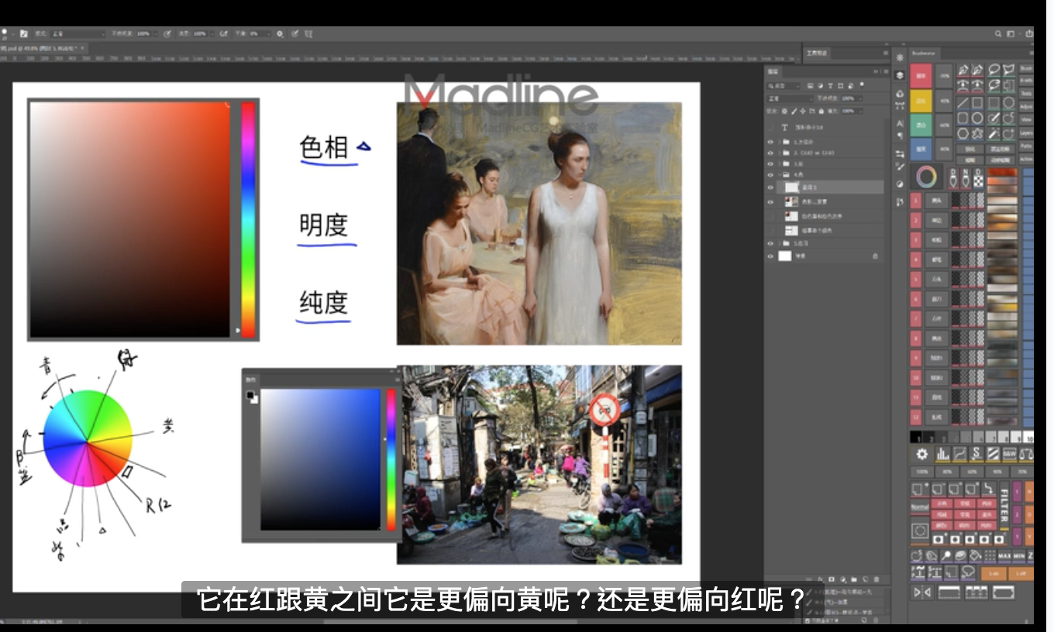Click the orange L-on button
1054x632 pixels.
(994, 574)
